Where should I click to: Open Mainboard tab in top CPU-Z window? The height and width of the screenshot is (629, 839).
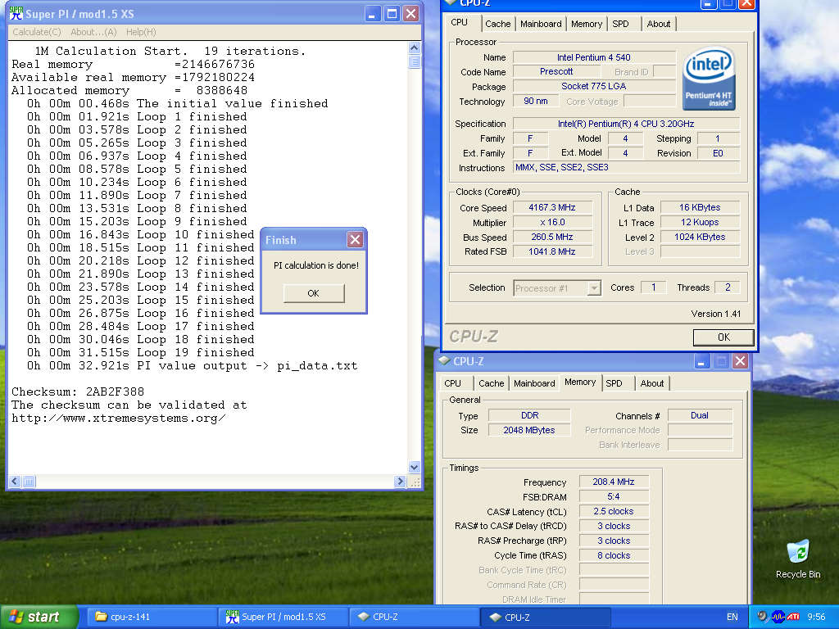click(541, 24)
